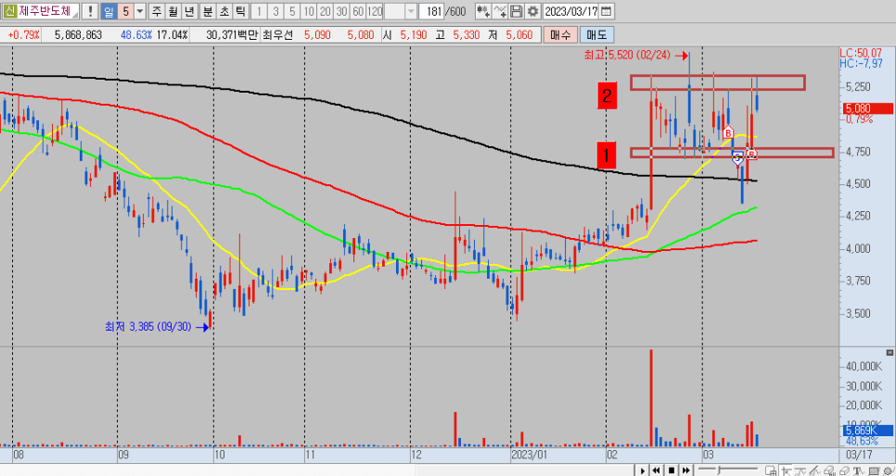Viewport: 896px width, 476px height.
Task: Click the 181 bar count input field
Action: [x=431, y=11]
